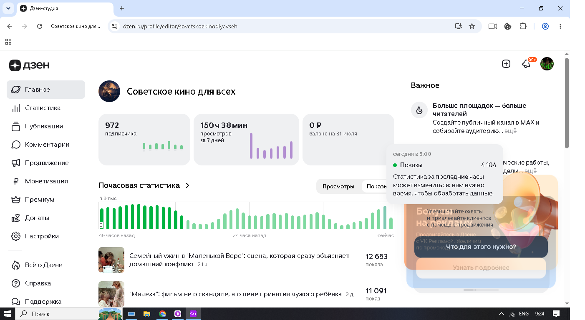This screenshot has width=585, height=320.
Task: Open the Донаты heart-in-hand icon
Action: (16, 218)
